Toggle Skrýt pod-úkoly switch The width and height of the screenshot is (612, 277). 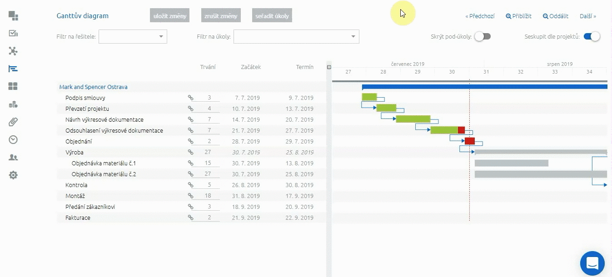point(483,37)
